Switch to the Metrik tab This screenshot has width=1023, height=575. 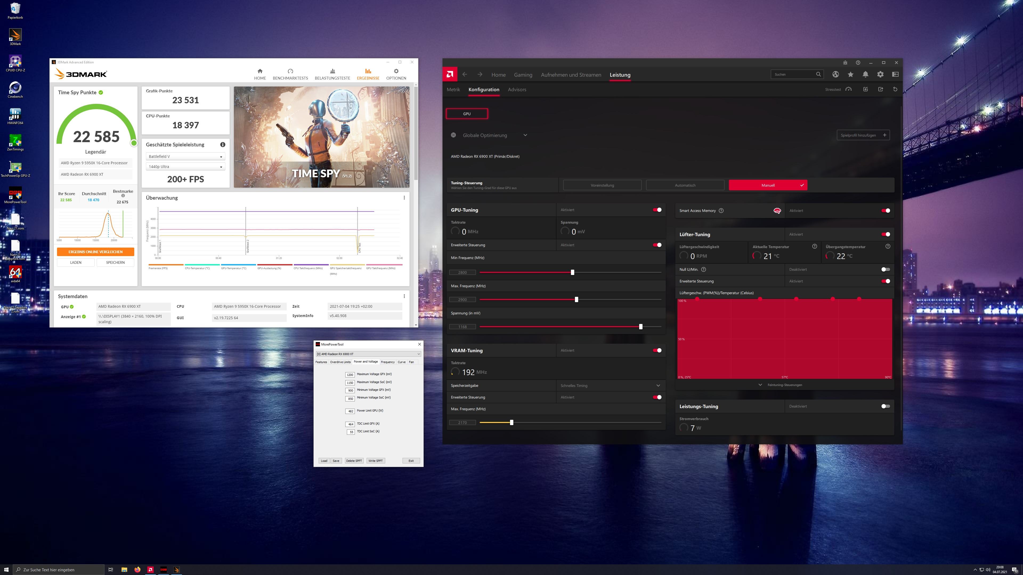pyautogui.click(x=453, y=90)
